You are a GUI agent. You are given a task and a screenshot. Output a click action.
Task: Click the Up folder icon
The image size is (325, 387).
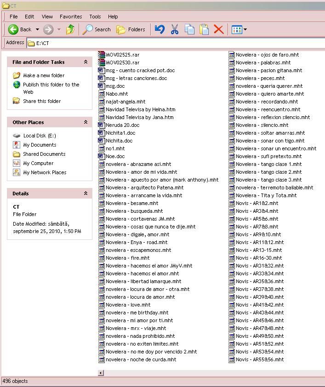[x=70, y=29]
